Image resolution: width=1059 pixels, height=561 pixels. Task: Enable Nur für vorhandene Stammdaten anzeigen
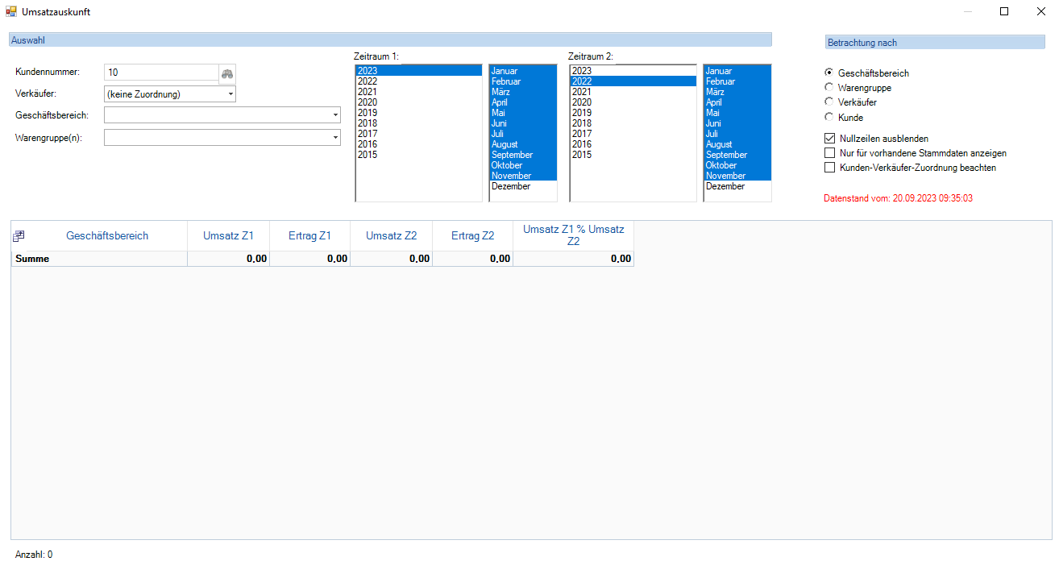coord(829,153)
